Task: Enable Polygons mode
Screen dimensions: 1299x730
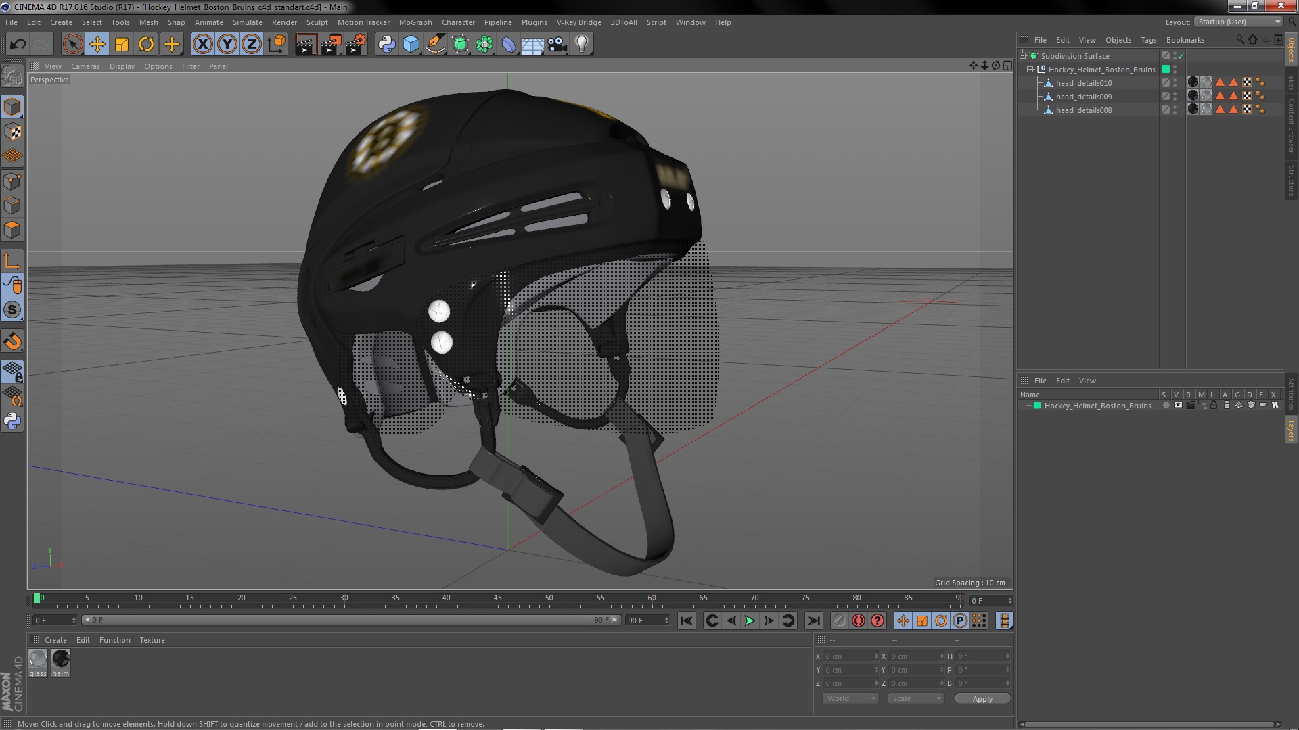Action: (x=12, y=230)
